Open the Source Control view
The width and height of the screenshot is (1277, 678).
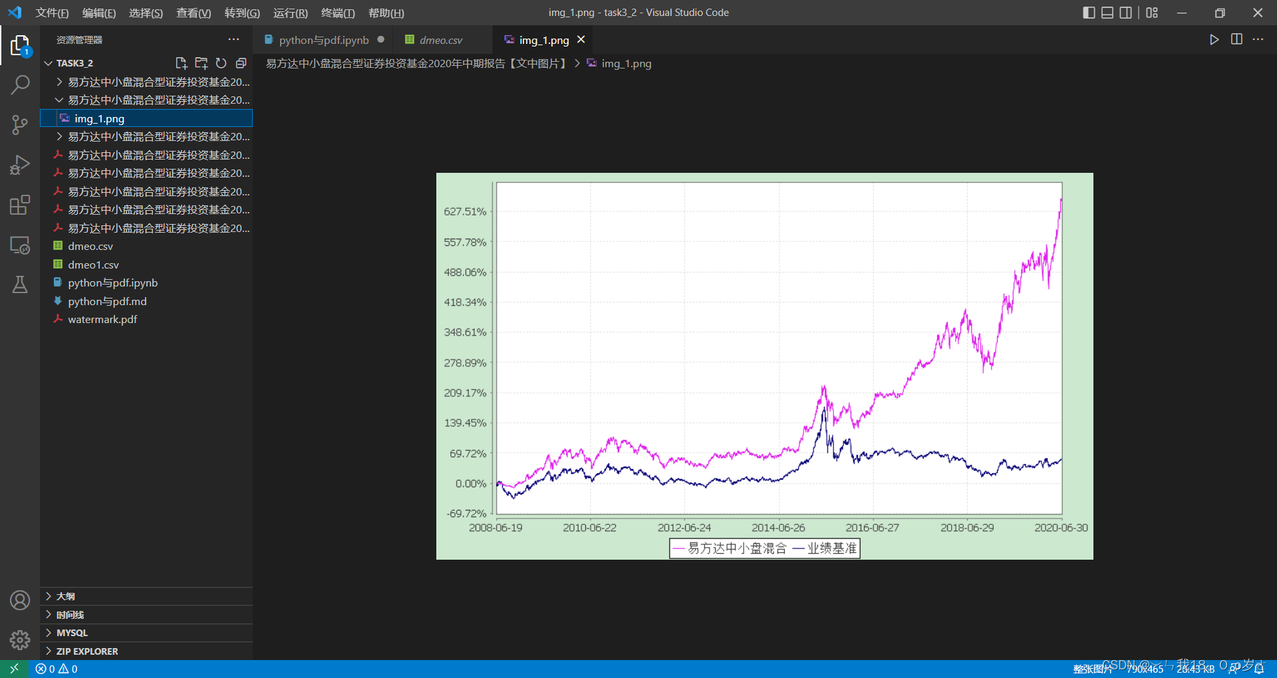[x=20, y=125]
